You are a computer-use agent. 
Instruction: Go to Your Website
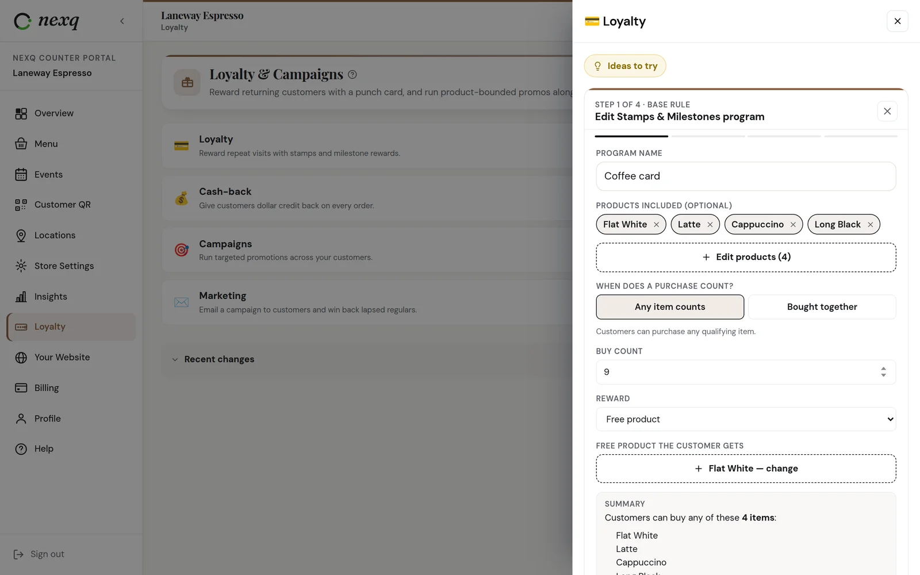coord(71,357)
